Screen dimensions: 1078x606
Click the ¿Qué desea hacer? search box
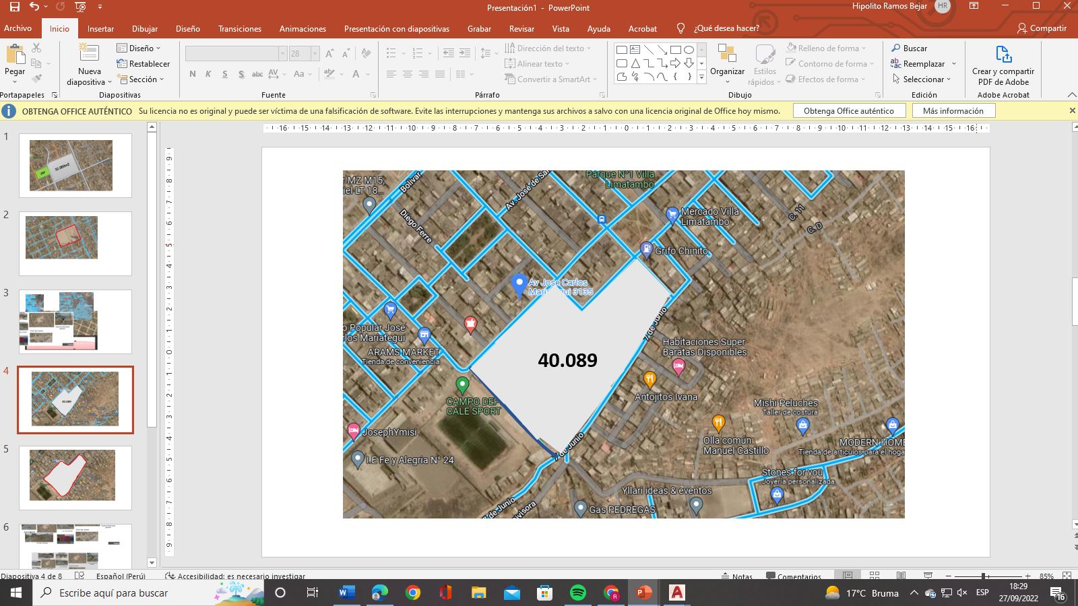[x=726, y=28]
